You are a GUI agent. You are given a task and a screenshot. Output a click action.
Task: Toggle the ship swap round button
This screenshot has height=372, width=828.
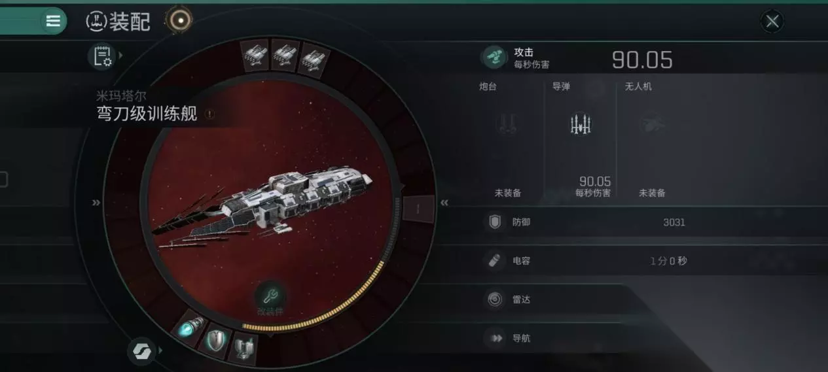pos(140,351)
